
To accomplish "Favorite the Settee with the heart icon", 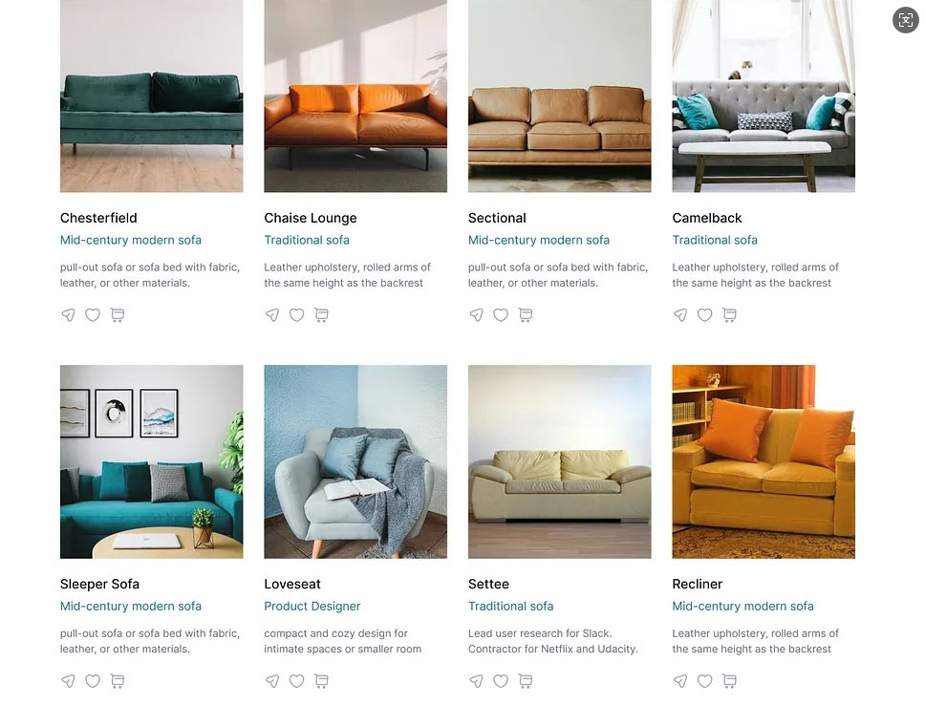I will tap(501, 681).
